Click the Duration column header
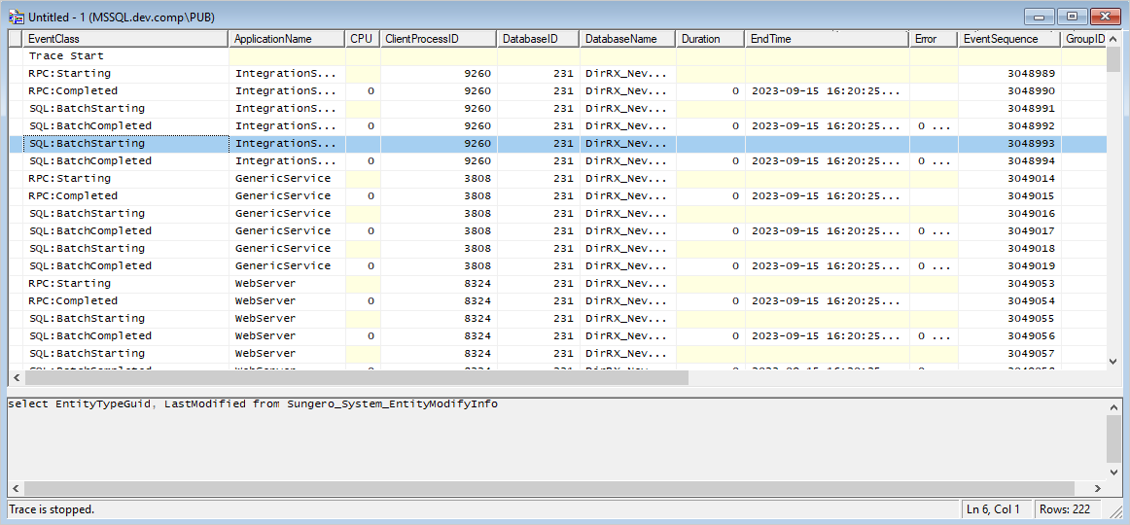Viewport: 1130px width, 525px height. pyautogui.click(x=710, y=39)
